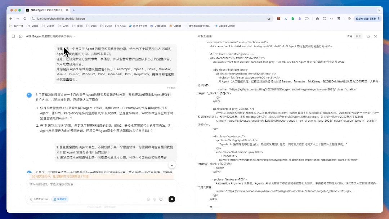Open the purple droplet extension icon
This screenshot has width=389, height=219.
coord(300,19)
